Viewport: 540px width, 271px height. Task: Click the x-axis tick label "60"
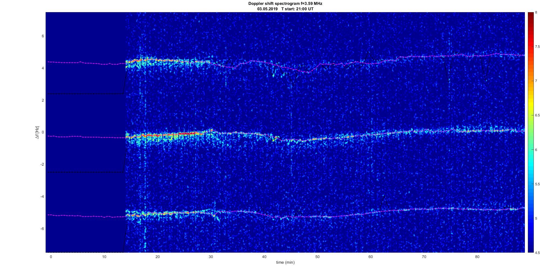[371, 257]
